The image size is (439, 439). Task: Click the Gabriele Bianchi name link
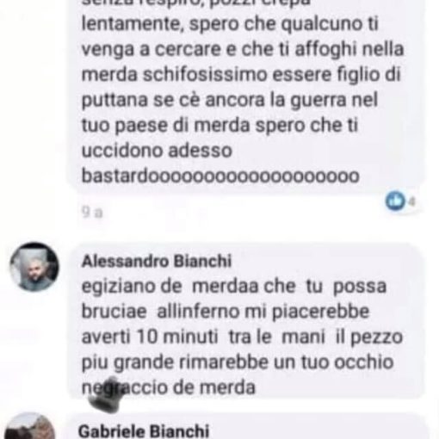[144, 431]
